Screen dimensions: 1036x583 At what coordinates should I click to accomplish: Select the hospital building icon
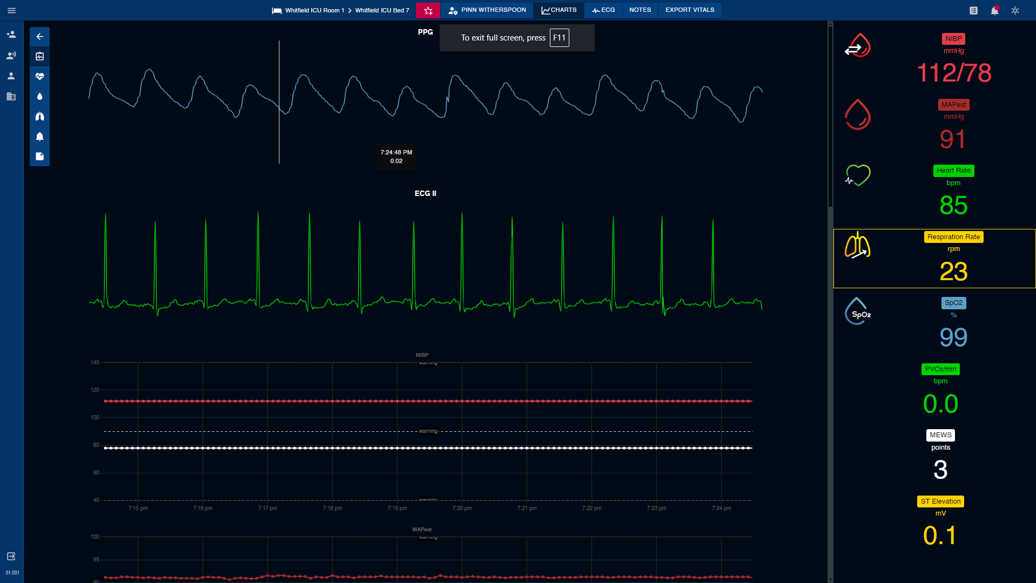[x=11, y=97]
